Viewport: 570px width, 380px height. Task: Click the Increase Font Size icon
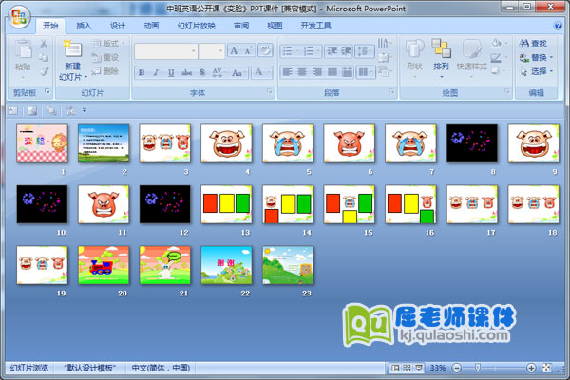coord(235,50)
